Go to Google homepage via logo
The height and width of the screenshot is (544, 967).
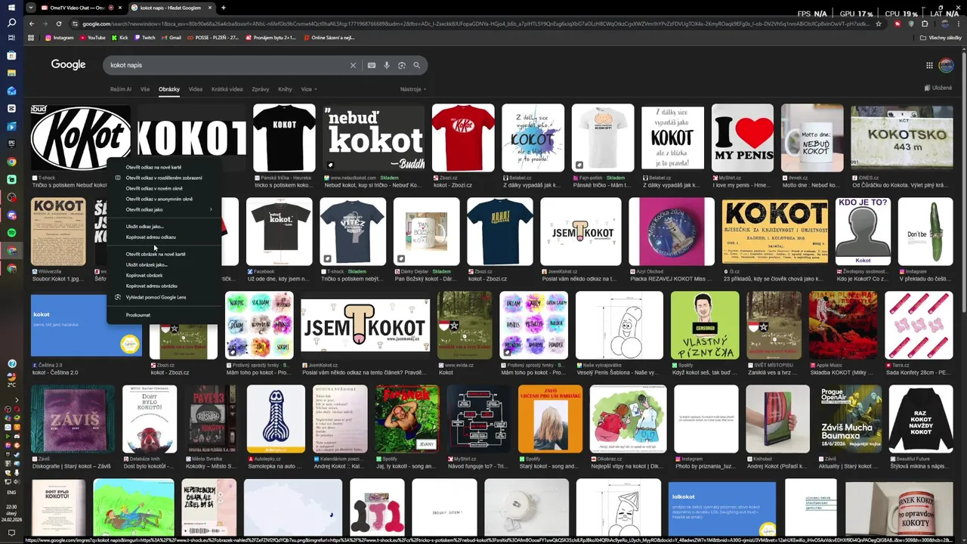coord(68,65)
